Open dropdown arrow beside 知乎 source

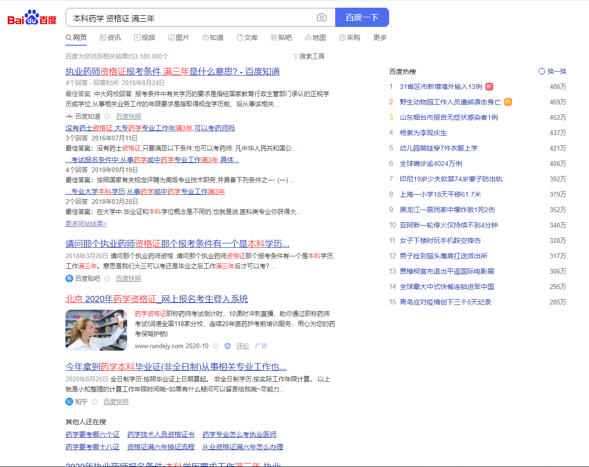(x=95, y=402)
